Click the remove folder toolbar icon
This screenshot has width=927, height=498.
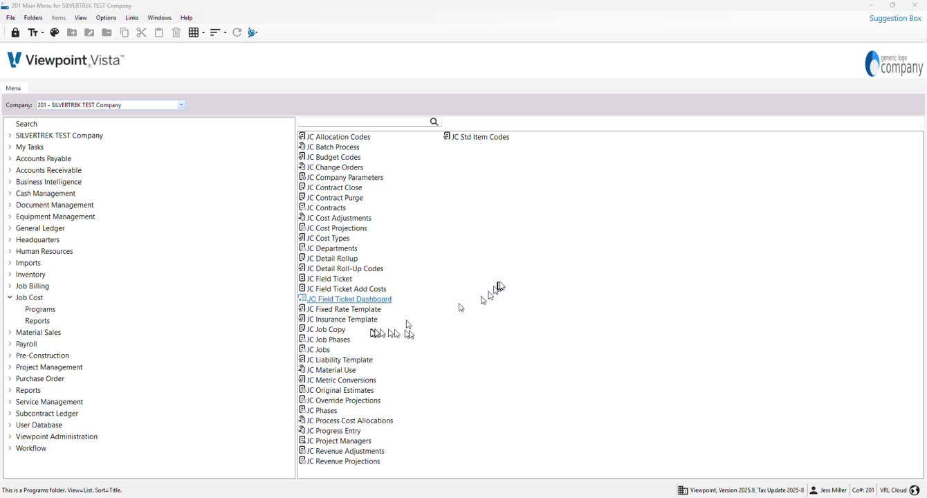pyautogui.click(x=107, y=33)
